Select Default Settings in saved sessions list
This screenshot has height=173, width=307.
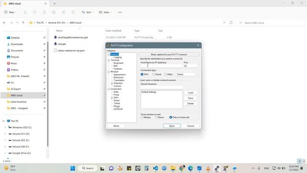tap(149, 92)
